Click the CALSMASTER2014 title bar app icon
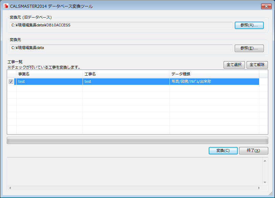The image size is (275, 198). pyautogui.click(x=5, y=6)
